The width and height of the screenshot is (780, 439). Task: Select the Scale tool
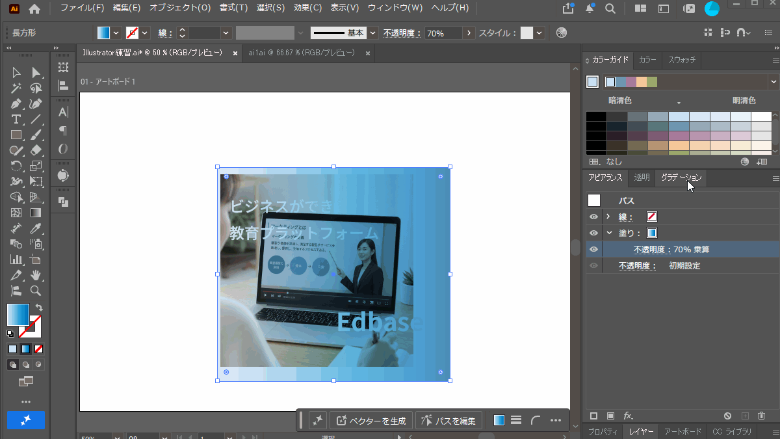click(36, 166)
